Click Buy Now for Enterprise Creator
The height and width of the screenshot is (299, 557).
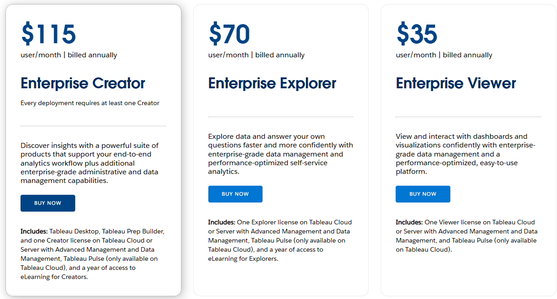pyautogui.click(x=48, y=203)
